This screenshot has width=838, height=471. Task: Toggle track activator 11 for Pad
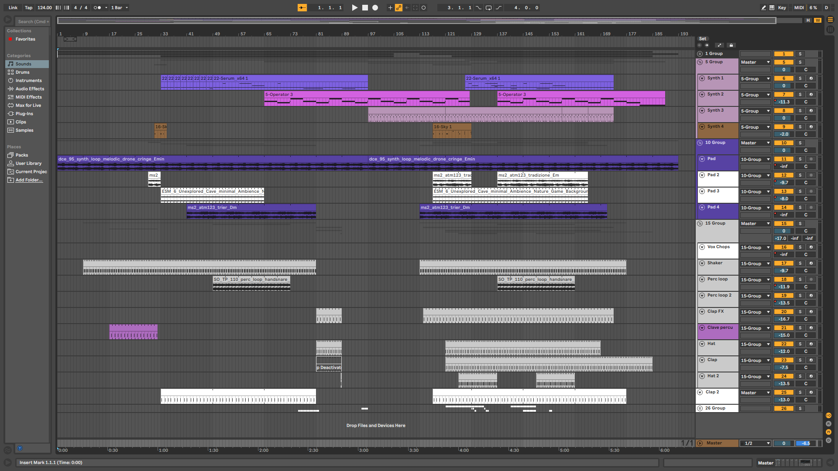coord(784,159)
